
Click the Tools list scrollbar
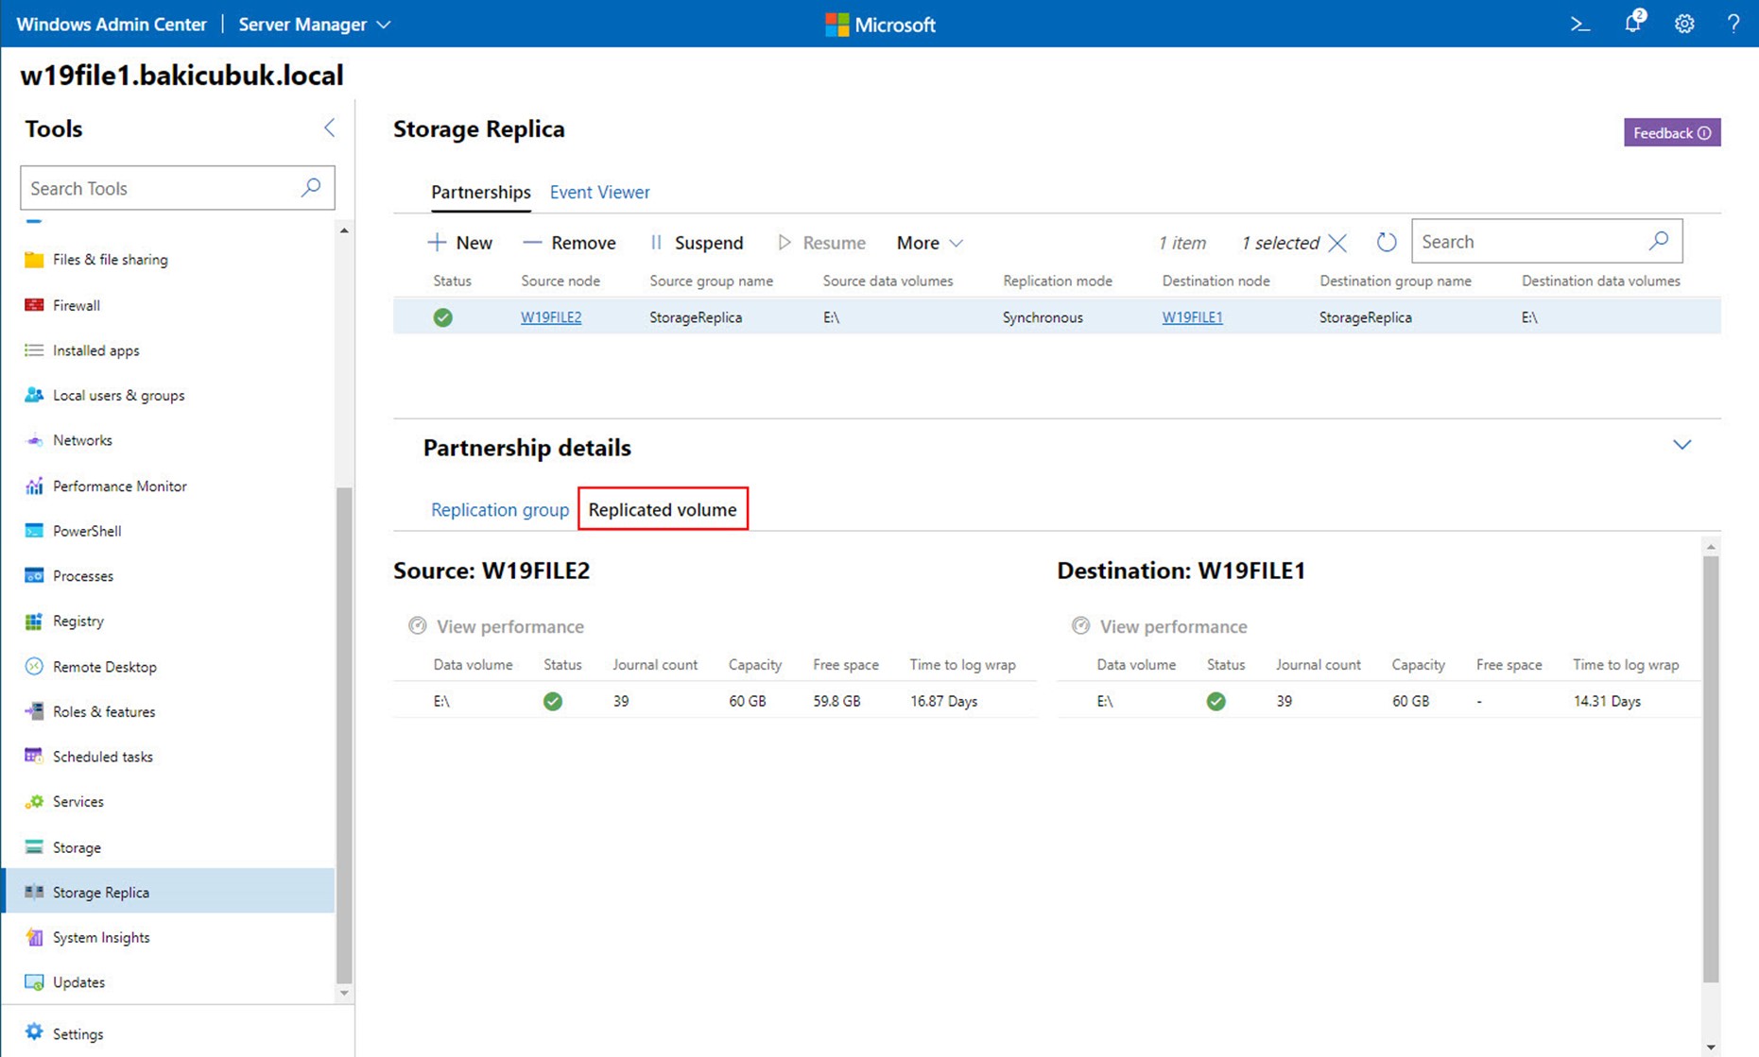pyautogui.click(x=344, y=735)
